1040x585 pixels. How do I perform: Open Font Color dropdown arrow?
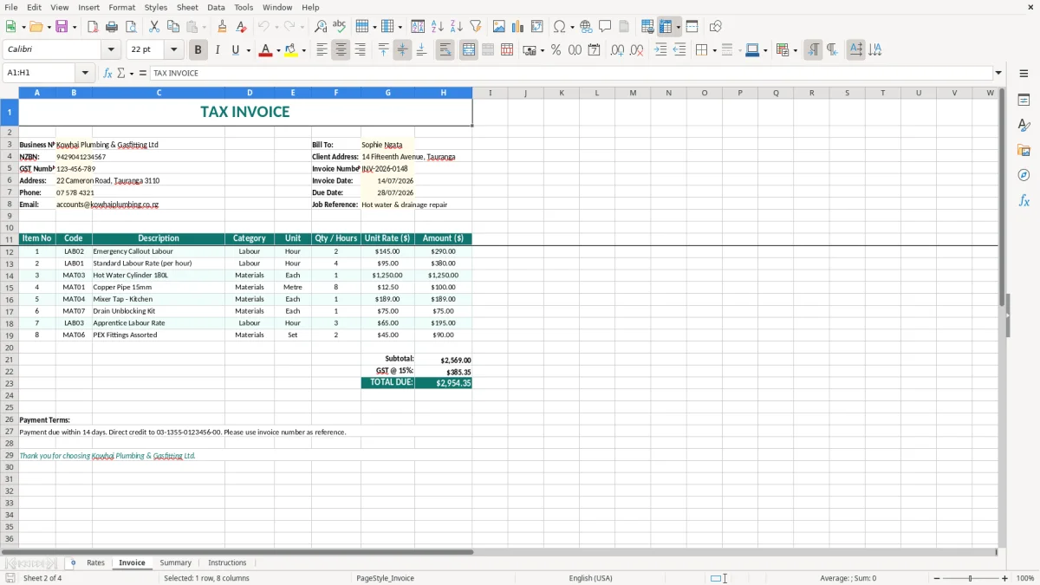coord(278,50)
